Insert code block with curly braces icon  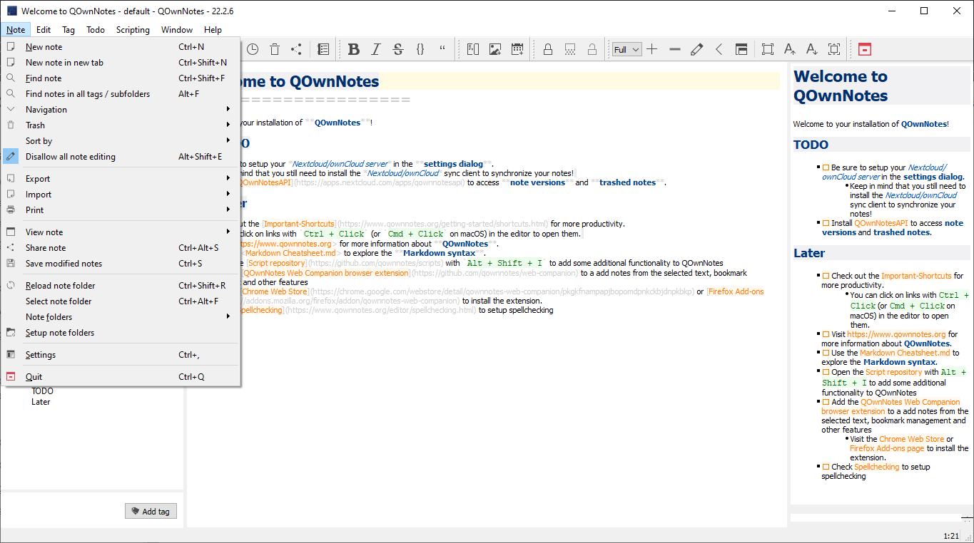click(x=420, y=49)
